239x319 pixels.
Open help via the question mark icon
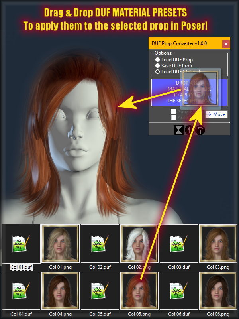(x=200, y=130)
